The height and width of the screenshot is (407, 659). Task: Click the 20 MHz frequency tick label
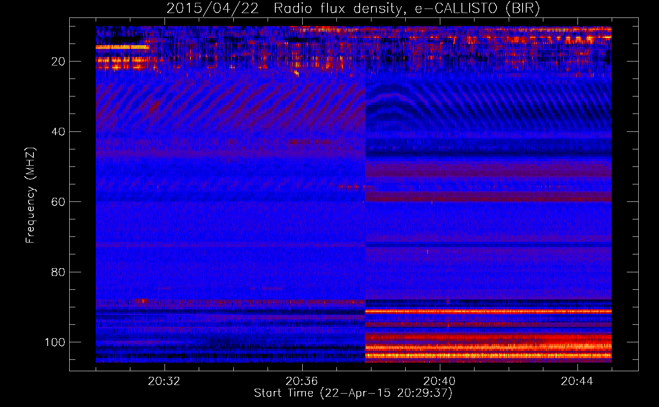tap(58, 61)
